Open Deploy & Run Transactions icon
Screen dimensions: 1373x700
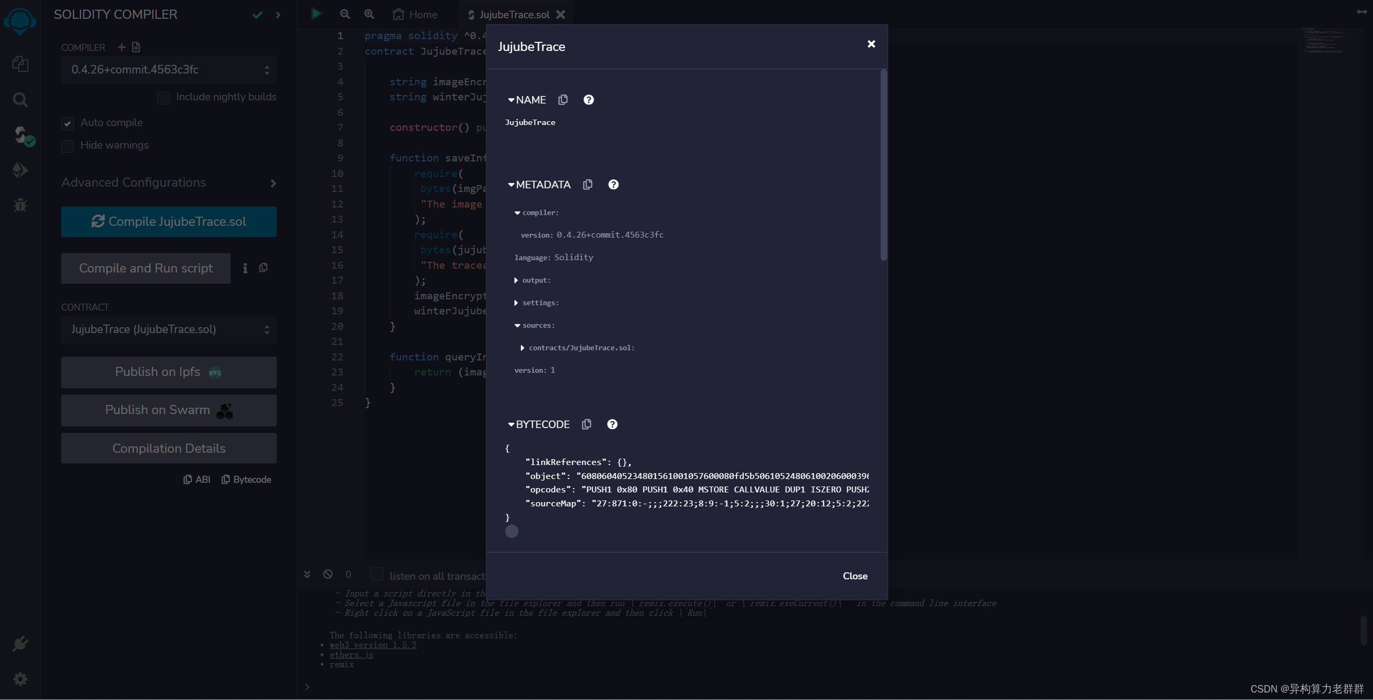click(x=20, y=171)
